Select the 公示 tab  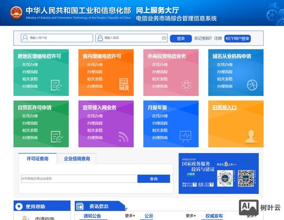click(149, 216)
